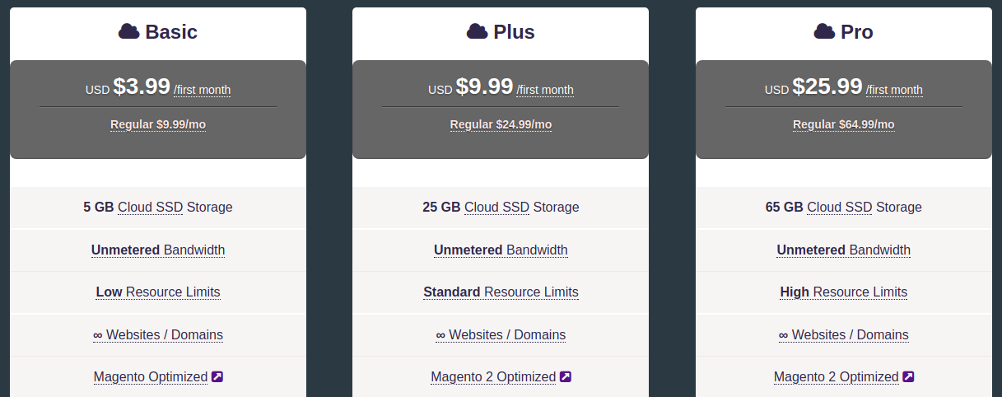Select the Plus plan heading

(x=501, y=32)
